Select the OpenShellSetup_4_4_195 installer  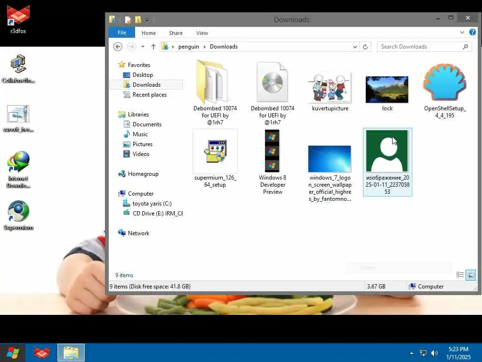[445, 91]
